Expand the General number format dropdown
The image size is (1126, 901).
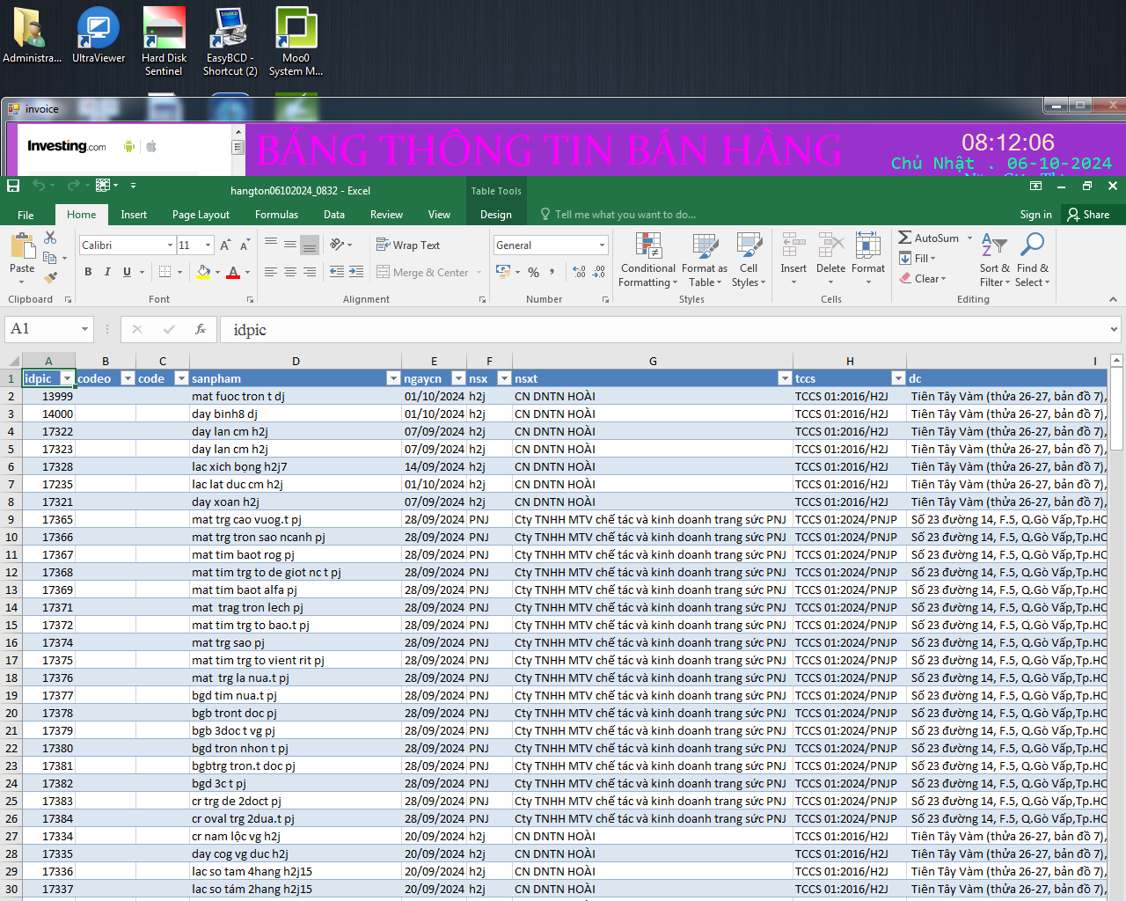[602, 245]
